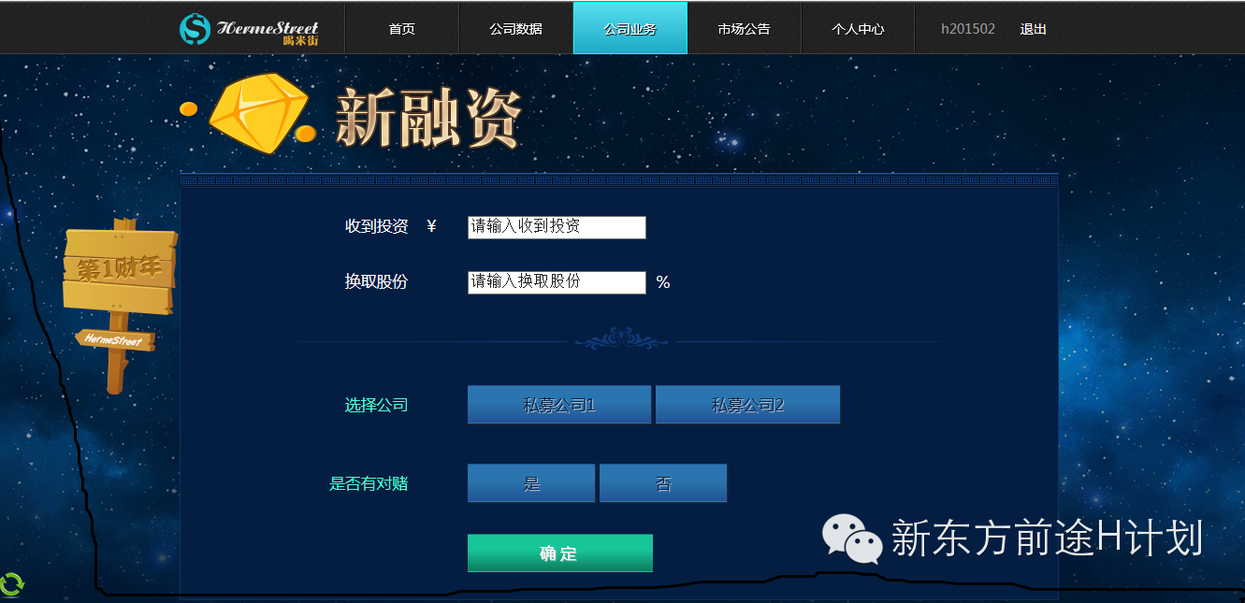Click the green refresh arrows icon
This screenshot has height=603, width=1245.
point(12,586)
